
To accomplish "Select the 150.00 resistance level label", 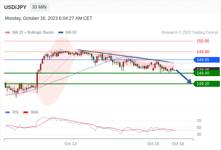I will pos(203,41).
